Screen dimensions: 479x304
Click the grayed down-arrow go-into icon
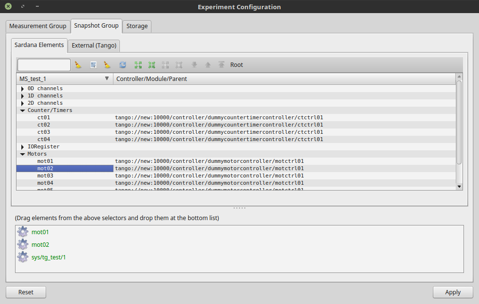click(x=194, y=65)
